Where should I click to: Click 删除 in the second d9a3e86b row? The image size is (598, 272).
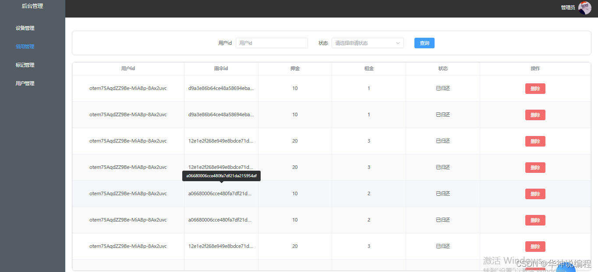point(535,115)
